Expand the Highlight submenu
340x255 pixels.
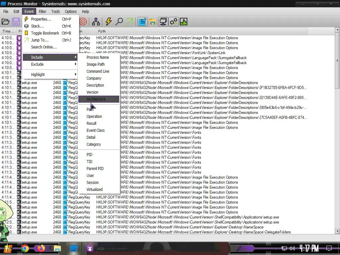(50, 74)
